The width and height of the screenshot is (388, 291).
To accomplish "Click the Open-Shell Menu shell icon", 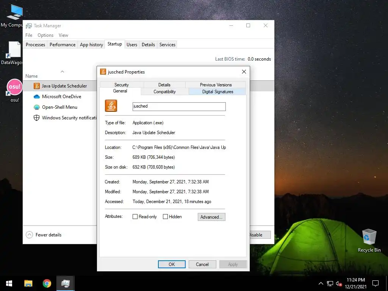I will pos(37,107).
